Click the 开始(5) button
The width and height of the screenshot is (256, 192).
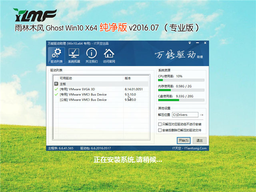(184, 140)
